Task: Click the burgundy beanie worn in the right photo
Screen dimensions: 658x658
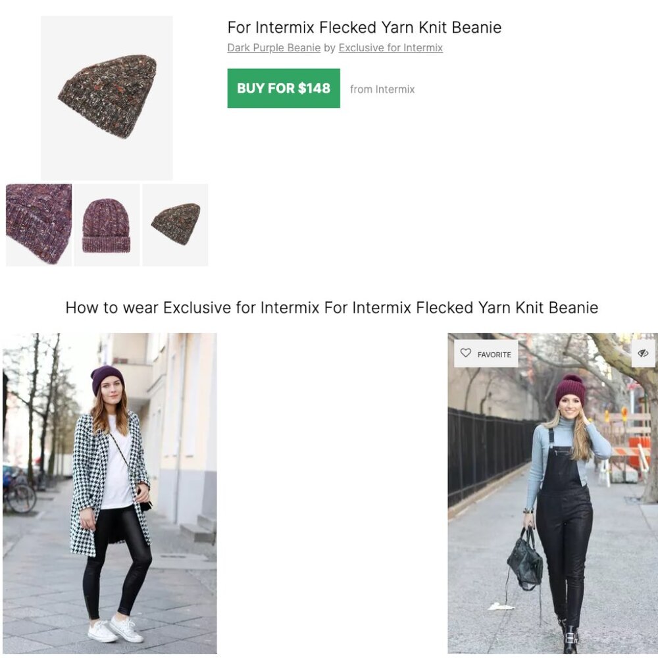Action: pos(570,390)
